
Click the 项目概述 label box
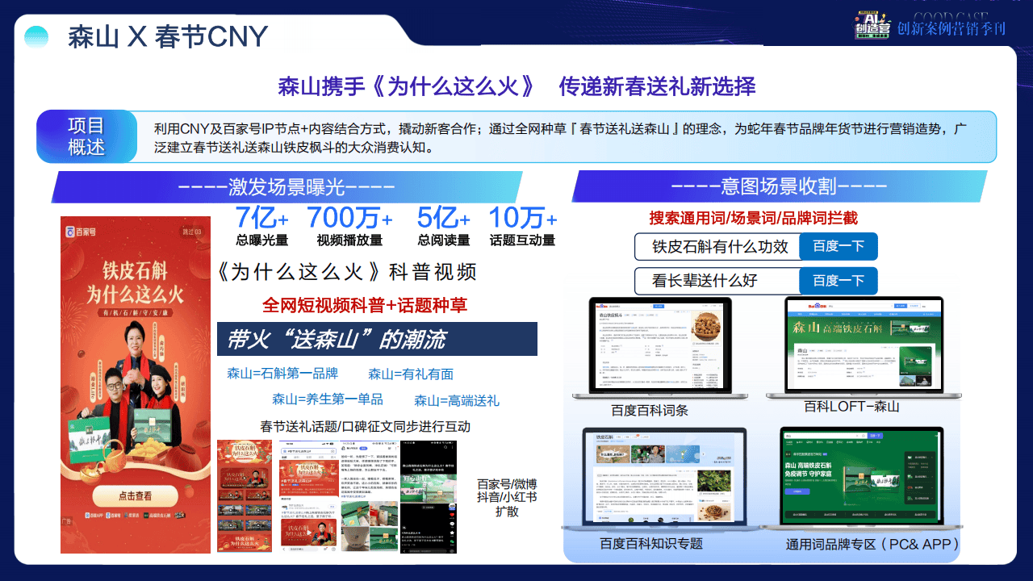point(86,136)
